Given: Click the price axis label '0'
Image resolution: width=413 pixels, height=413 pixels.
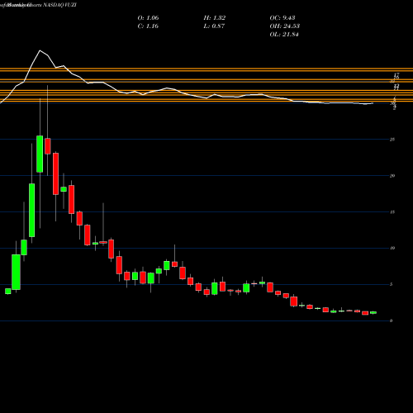Looking at the screenshot, I should [392, 320].
